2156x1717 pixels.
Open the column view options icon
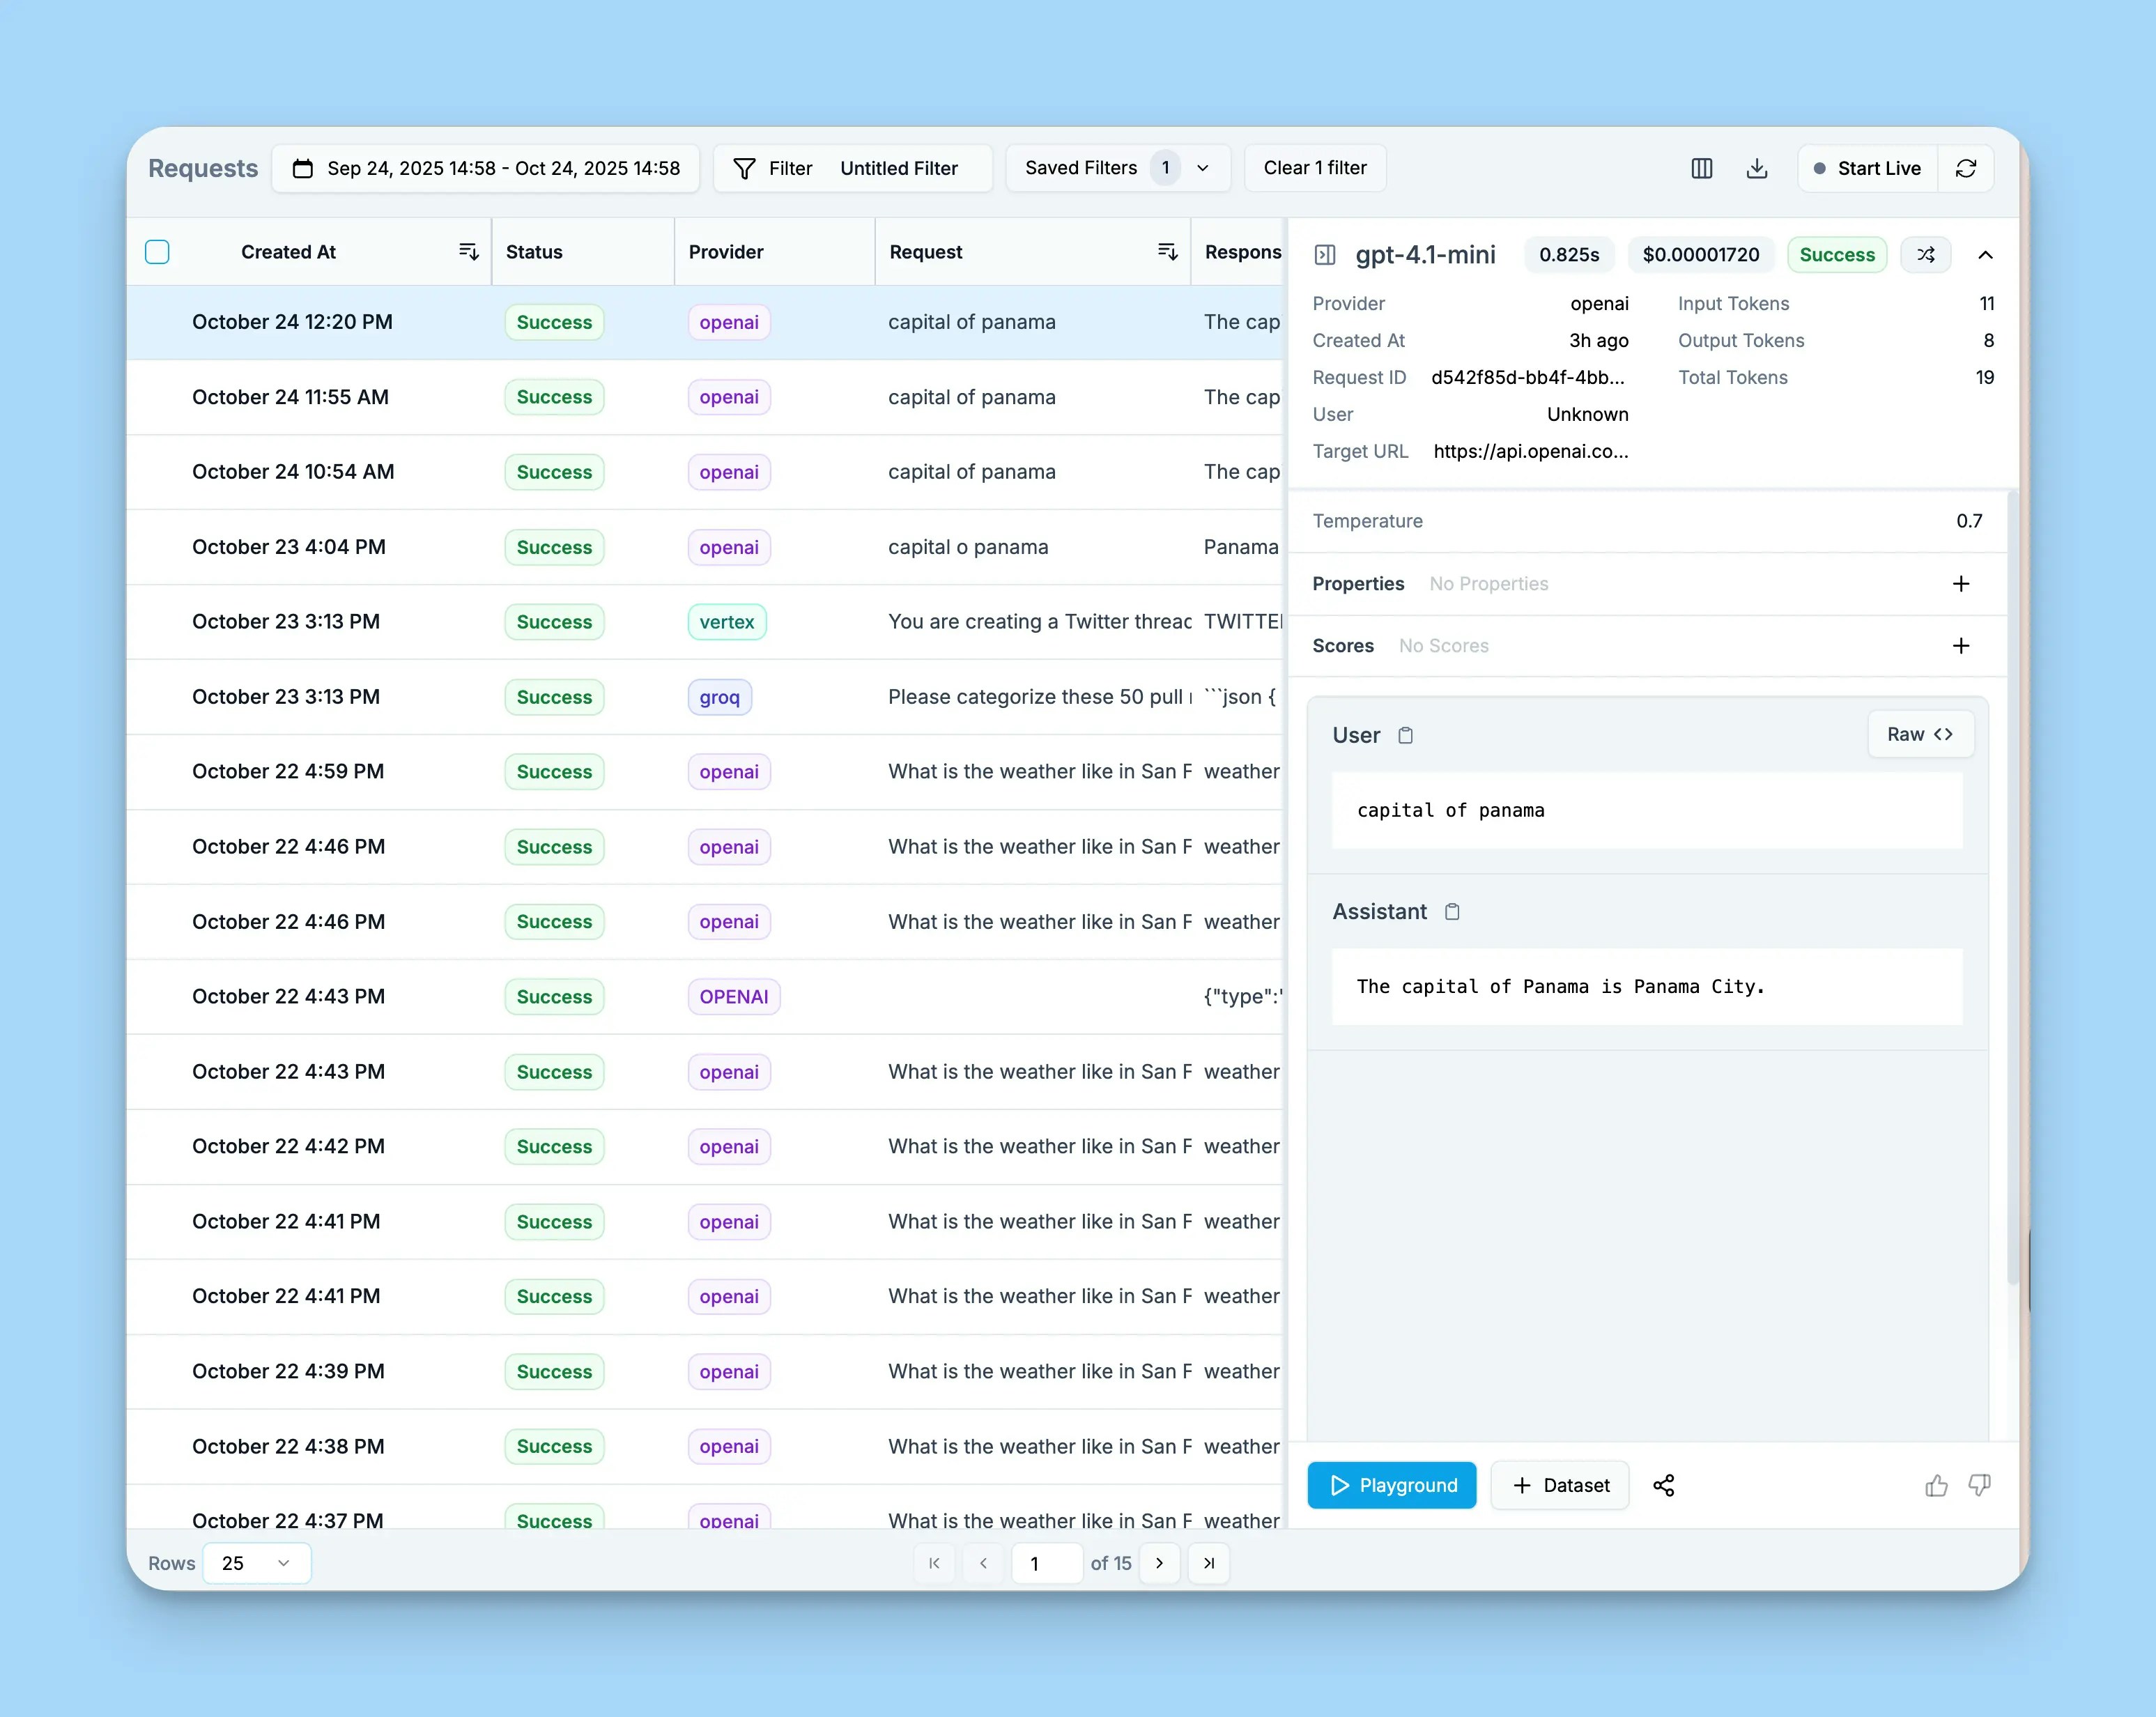[1702, 168]
